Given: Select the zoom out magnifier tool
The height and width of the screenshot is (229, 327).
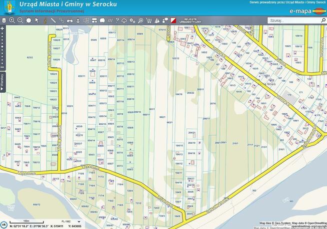Looking at the screenshot, I should (x=20, y=20).
